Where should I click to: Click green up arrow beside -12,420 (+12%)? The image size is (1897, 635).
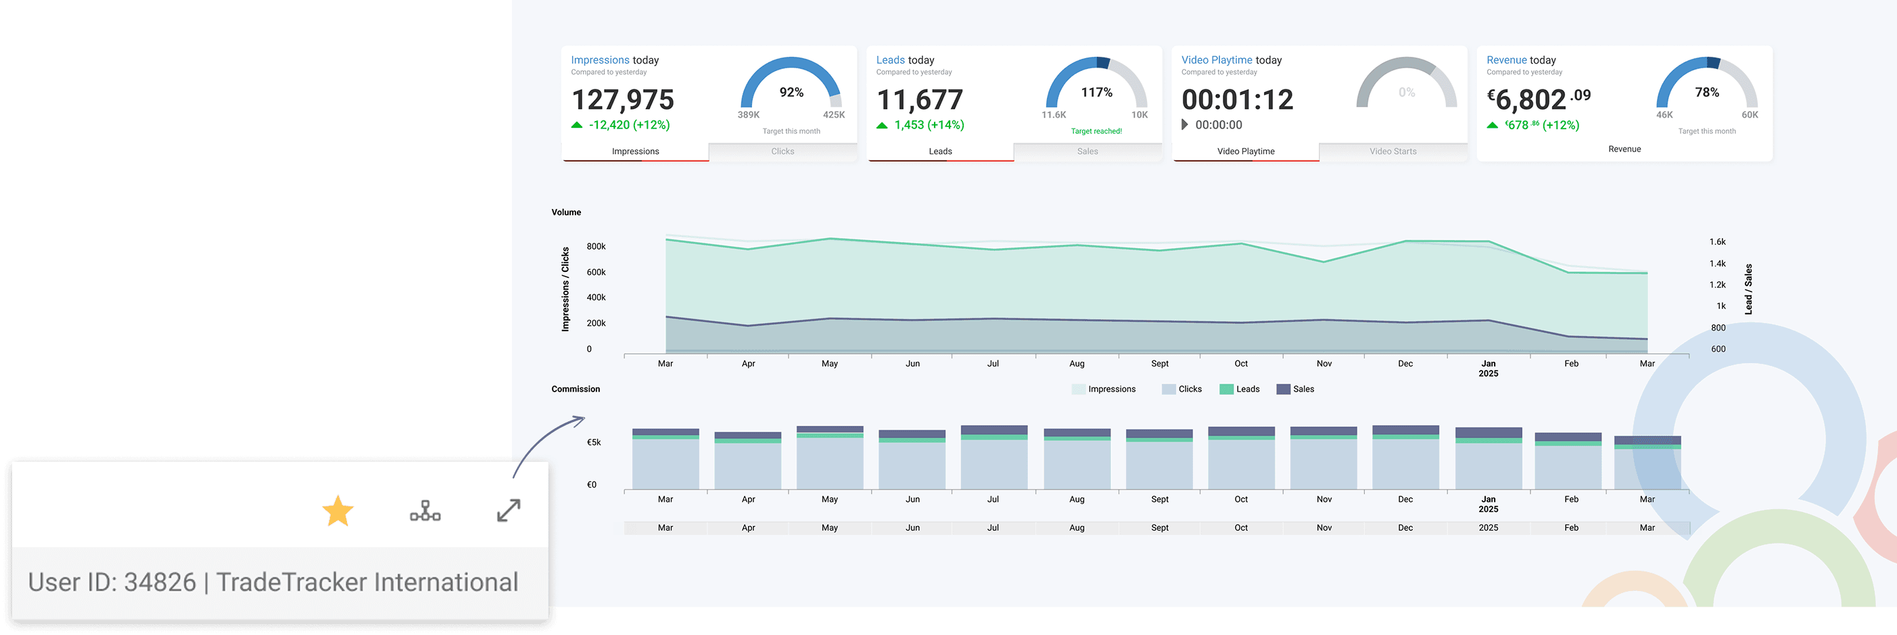577,125
